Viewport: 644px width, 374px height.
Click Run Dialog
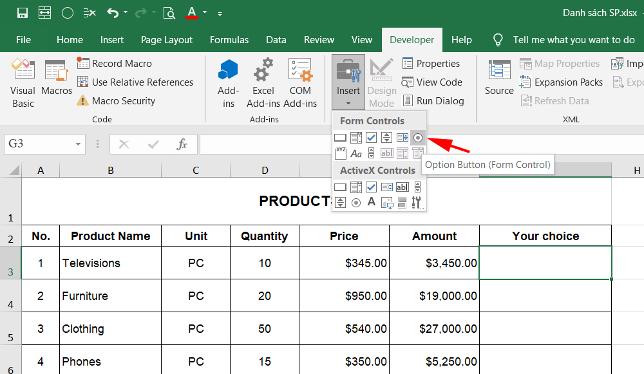(x=433, y=100)
